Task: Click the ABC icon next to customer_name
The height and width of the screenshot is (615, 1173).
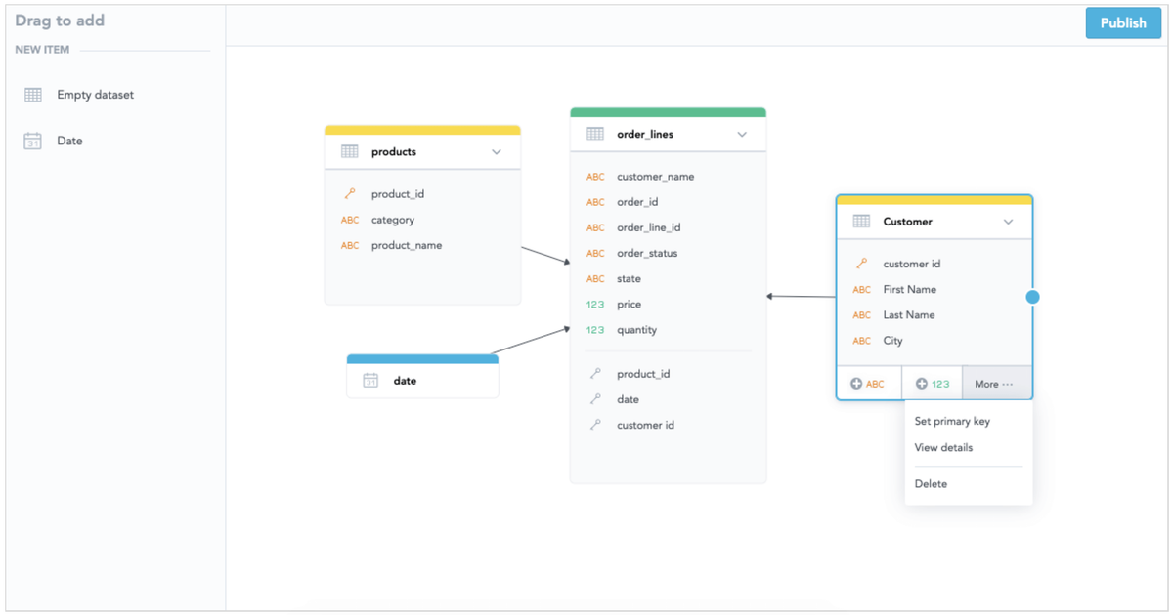Action: coord(596,177)
